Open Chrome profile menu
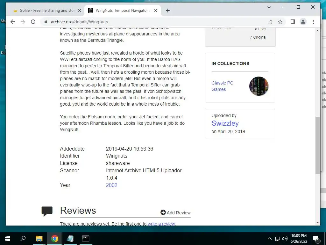 coord(303,22)
